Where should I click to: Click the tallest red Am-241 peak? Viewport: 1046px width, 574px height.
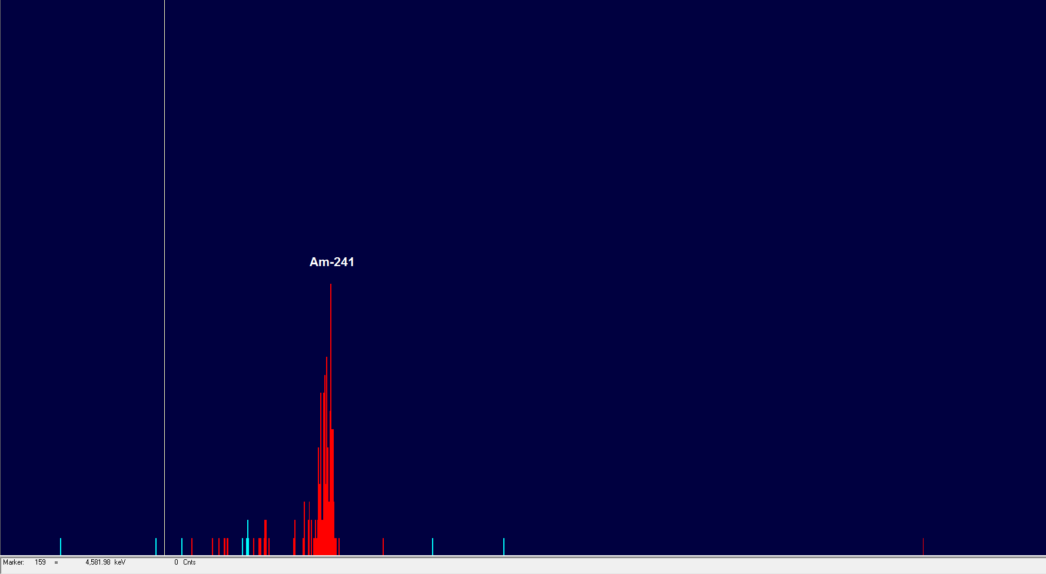[x=331, y=418]
